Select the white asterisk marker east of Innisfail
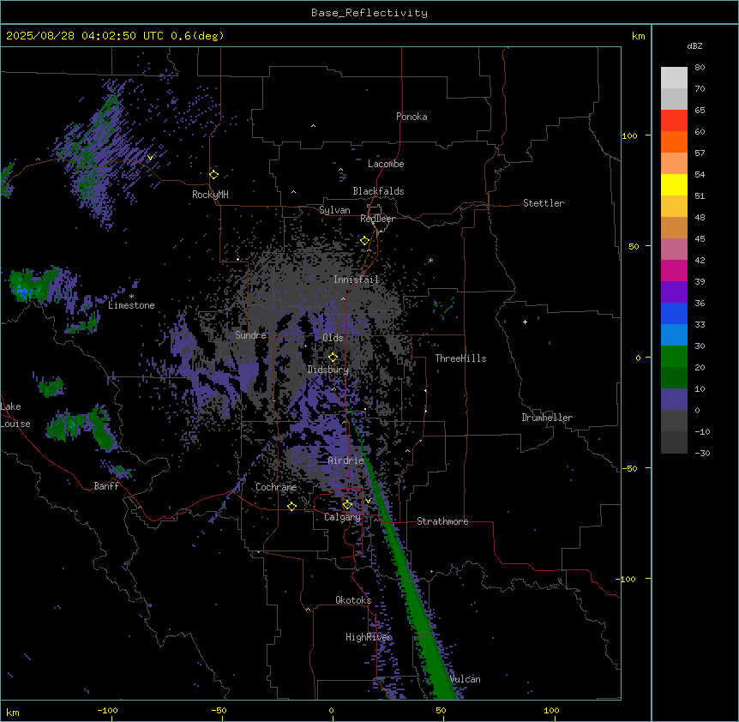The width and height of the screenshot is (739, 722). tap(430, 261)
